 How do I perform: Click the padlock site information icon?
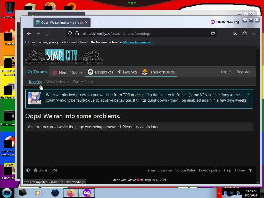[x=77, y=33]
